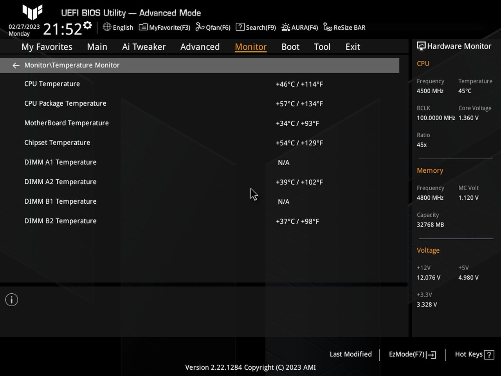Click the TUF logo at top left
The height and width of the screenshot is (376, 501).
[32, 12]
